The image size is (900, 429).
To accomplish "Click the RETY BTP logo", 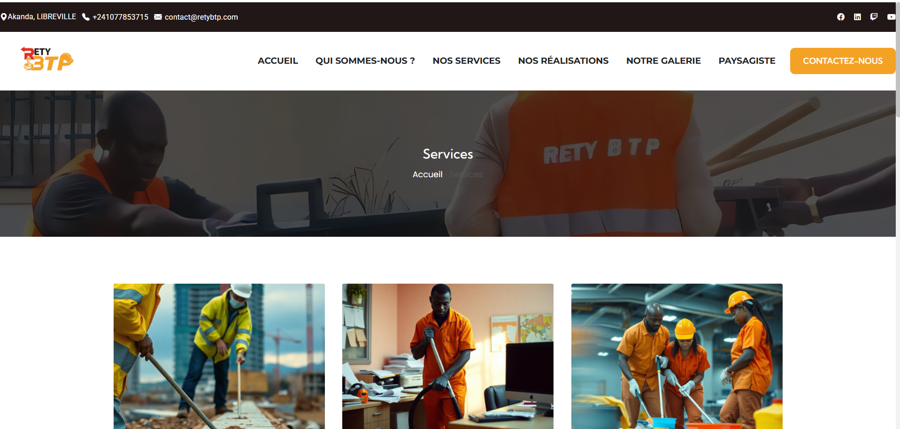I will click(x=47, y=59).
